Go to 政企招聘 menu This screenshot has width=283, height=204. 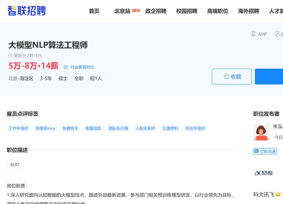pos(156,11)
